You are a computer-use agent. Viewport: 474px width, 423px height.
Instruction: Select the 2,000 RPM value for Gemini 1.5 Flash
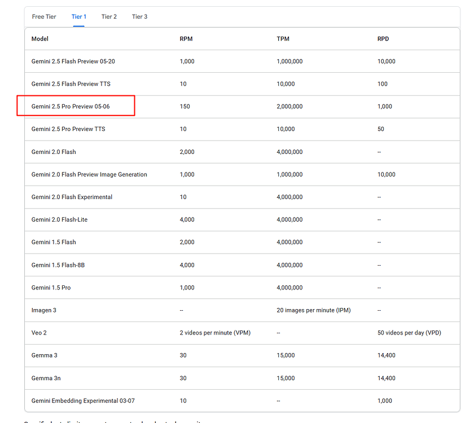click(x=187, y=243)
